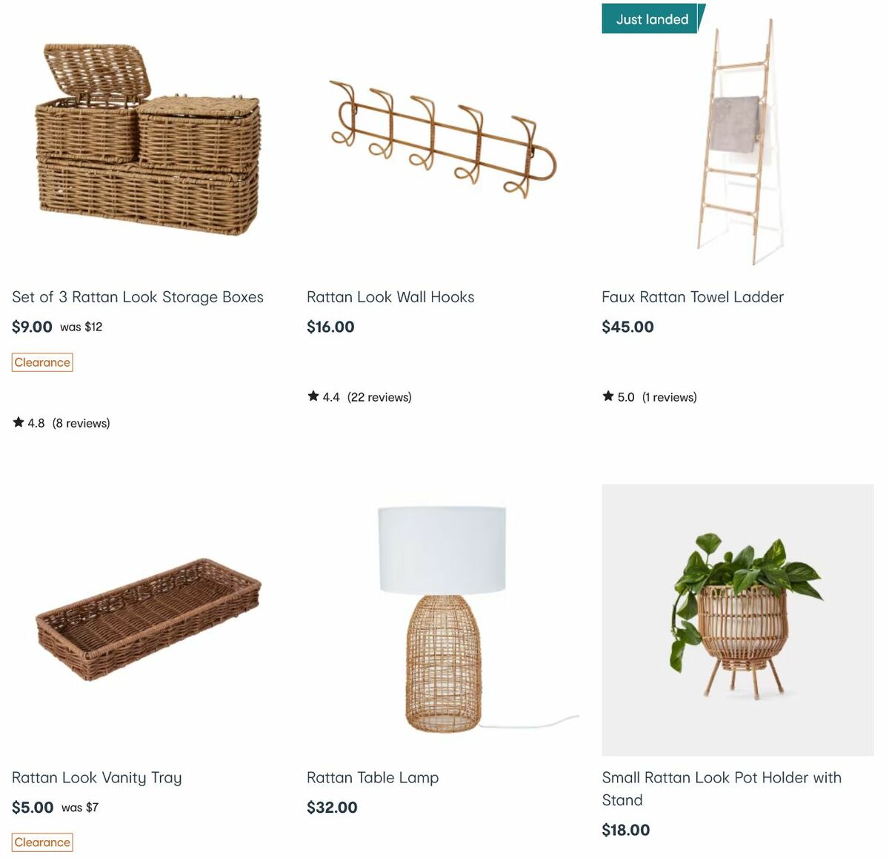Open the 8 reviews for the storage boxes
889x858 pixels.
(x=81, y=422)
